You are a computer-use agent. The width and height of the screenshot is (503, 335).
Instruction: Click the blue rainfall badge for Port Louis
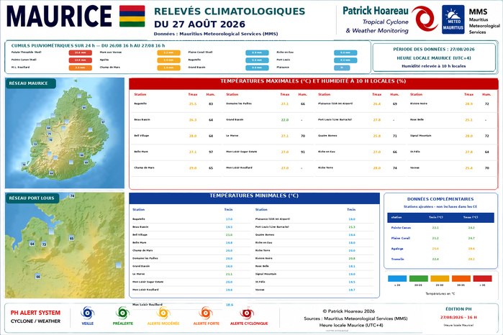(x=345, y=60)
